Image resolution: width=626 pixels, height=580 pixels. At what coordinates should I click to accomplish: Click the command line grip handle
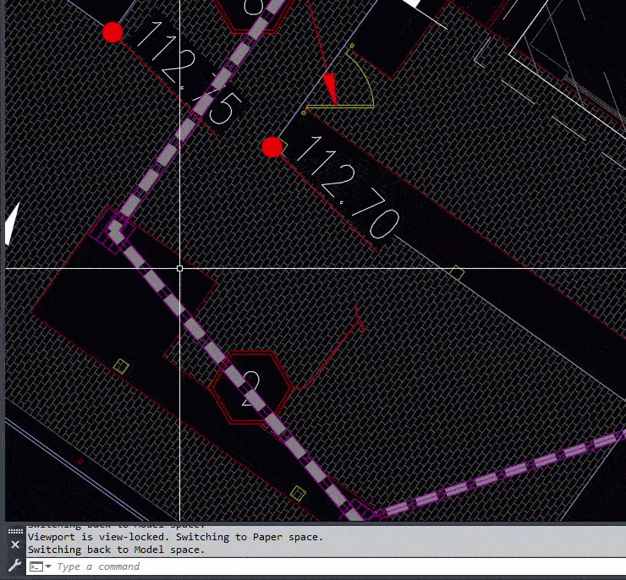(15, 531)
